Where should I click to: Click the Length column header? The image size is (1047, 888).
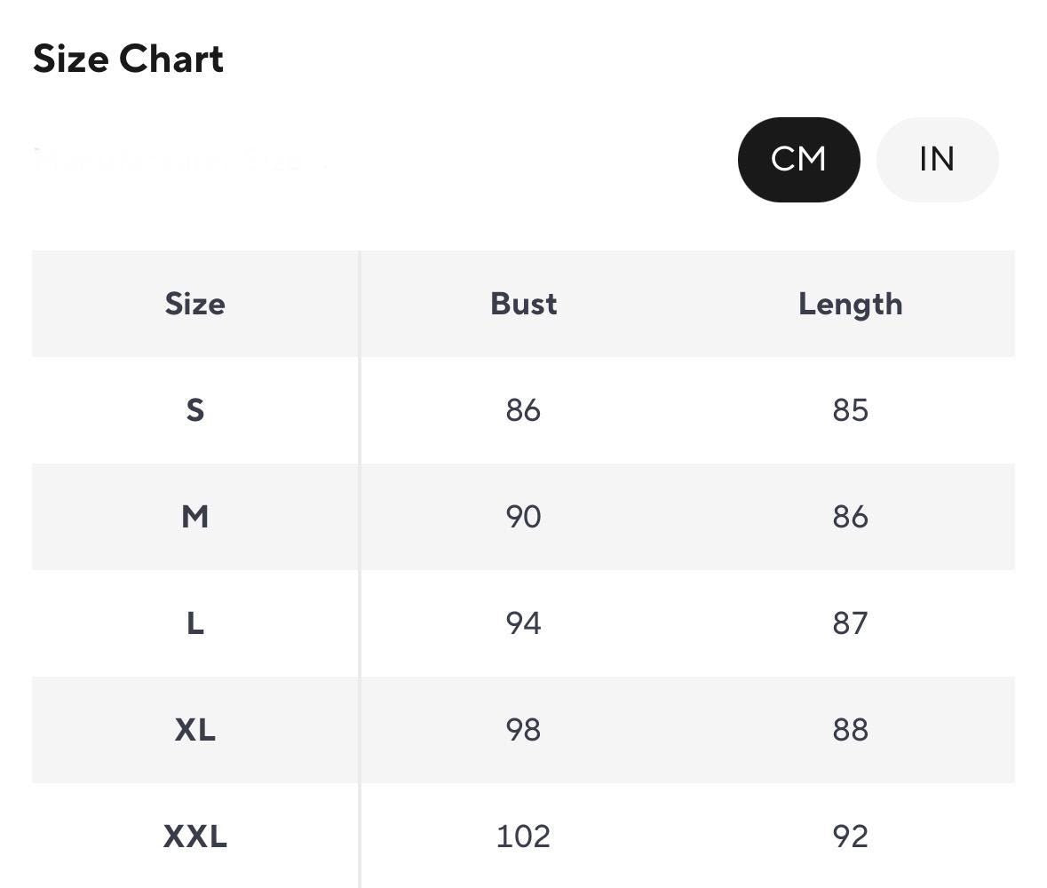pyautogui.click(x=850, y=304)
